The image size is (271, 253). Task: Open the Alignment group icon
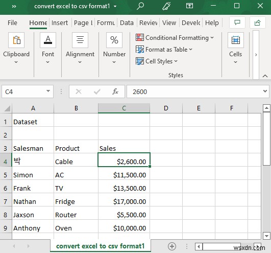pyautogui.click(x=80, y=40)
